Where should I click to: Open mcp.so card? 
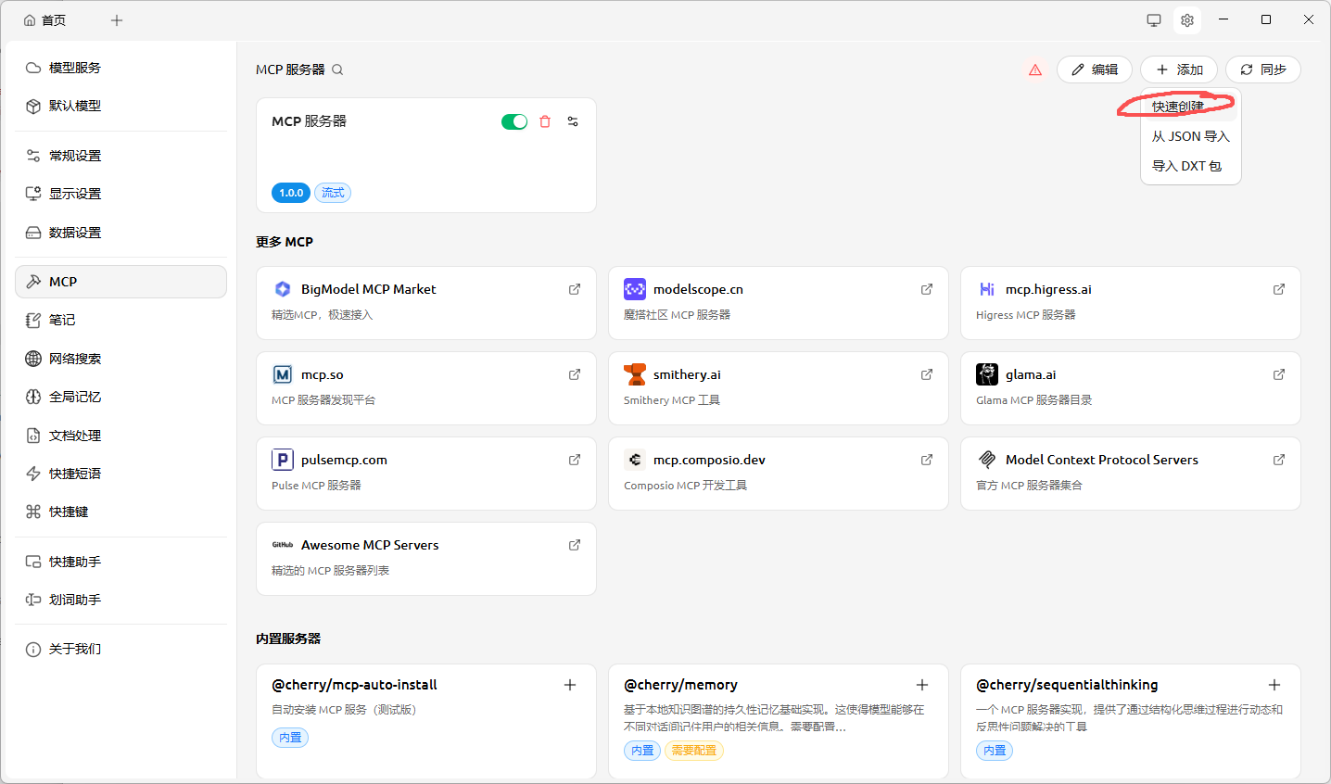click(426, 388)
